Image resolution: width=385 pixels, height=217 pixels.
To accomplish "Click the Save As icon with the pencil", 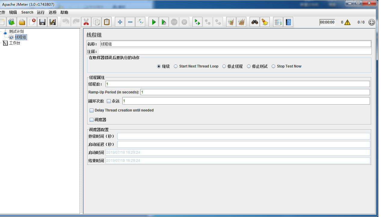I will 53,22.
